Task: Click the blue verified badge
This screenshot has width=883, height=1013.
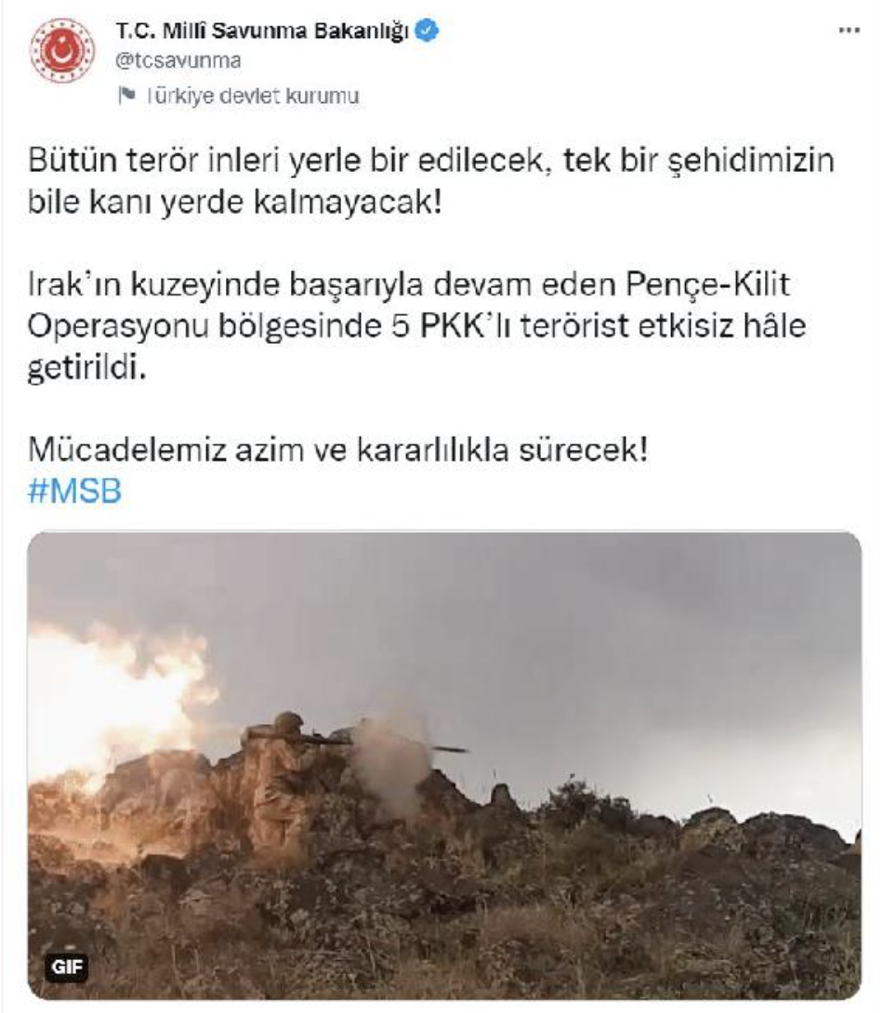Action: 427,31
